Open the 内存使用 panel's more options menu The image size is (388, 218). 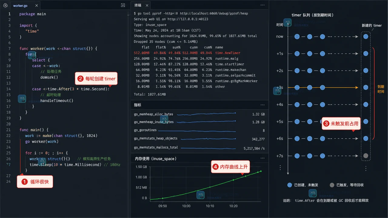[263, 158]
